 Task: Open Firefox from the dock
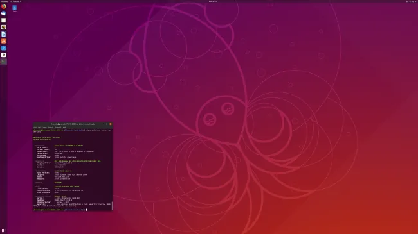[3, 6]
